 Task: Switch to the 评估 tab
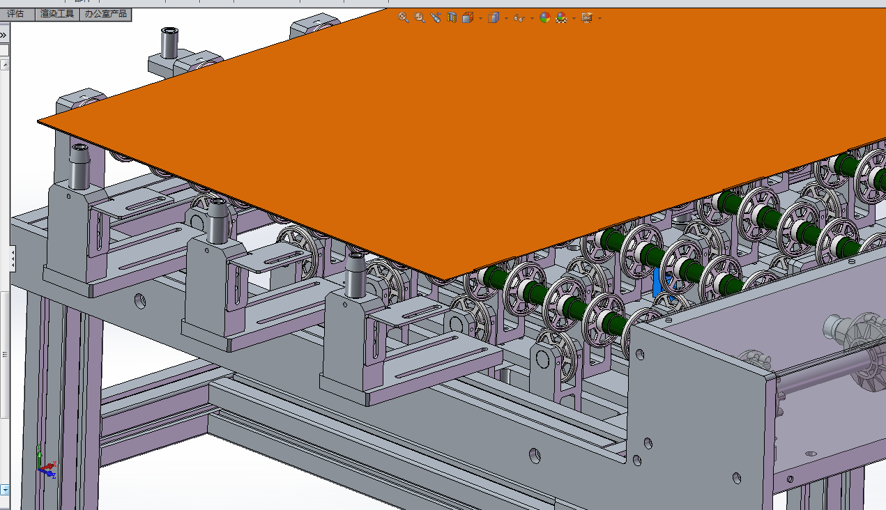pyautogui.click(x=17, y=13)
